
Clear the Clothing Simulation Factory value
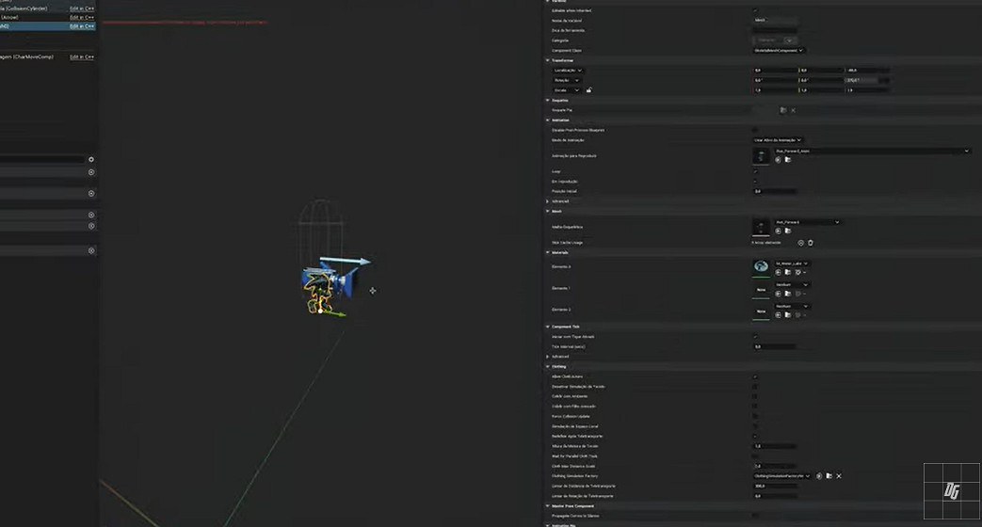pyautogui.click(x=839, y=476)
